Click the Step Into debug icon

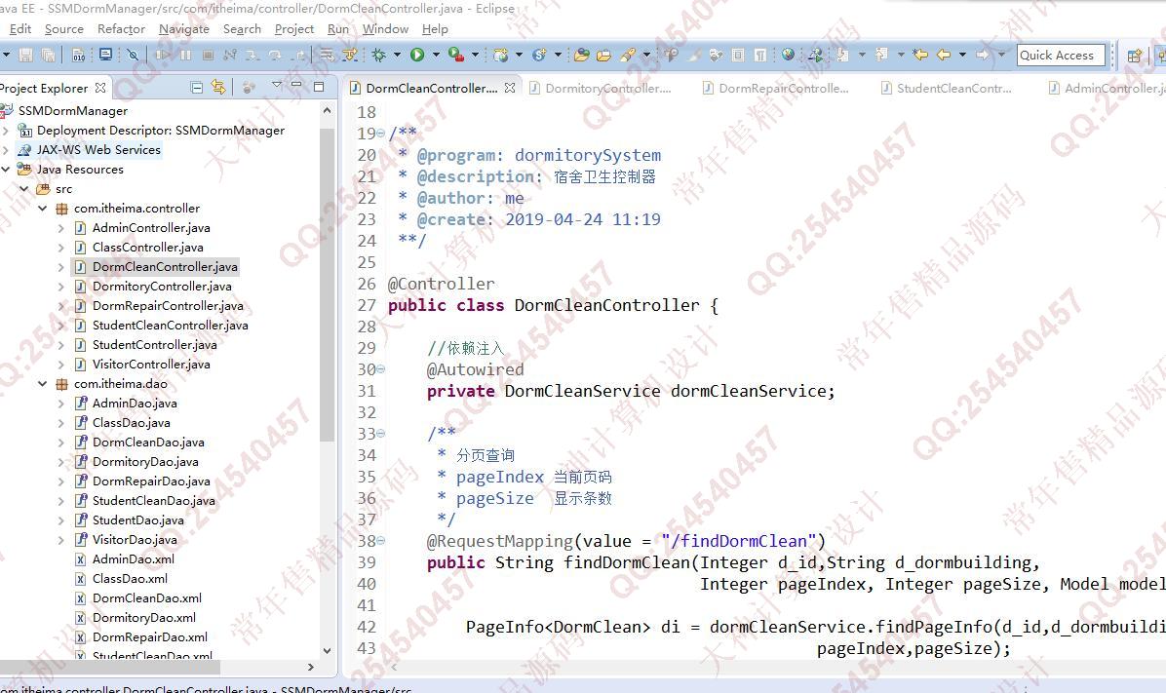click(x=253, y=55)
